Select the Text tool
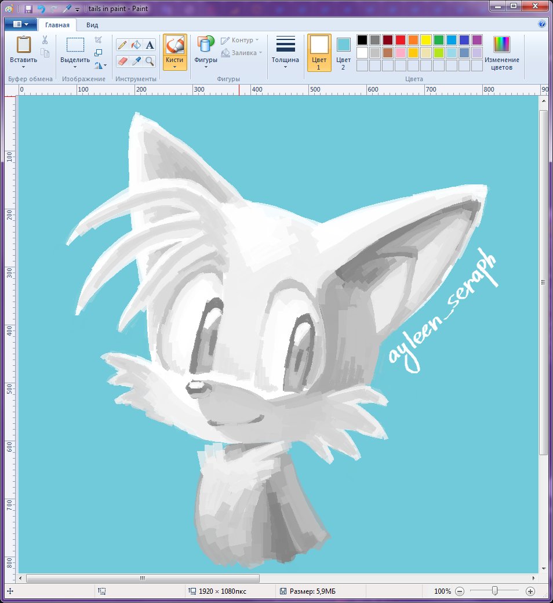This screenshot has height=603, width=553. (150, 45)
